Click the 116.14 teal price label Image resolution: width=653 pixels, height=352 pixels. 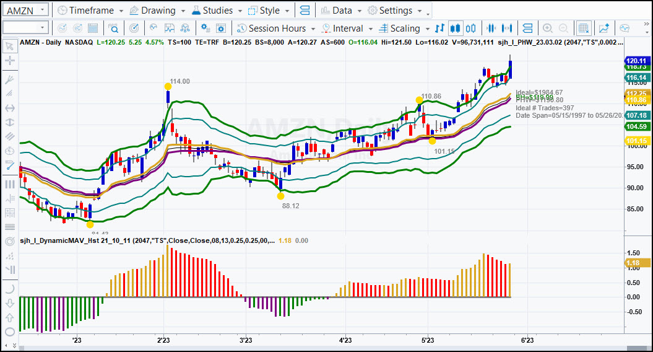(x=636, y=77)
